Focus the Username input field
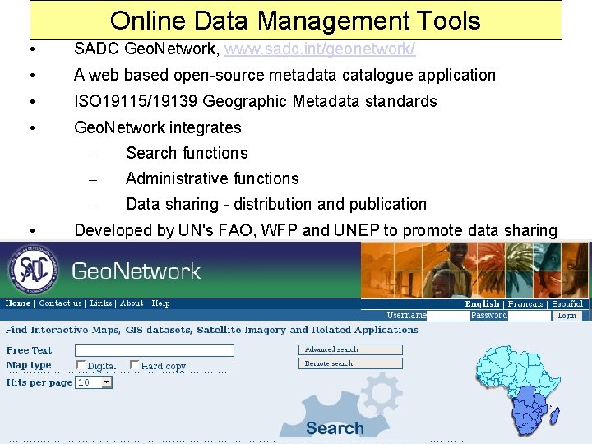 pos(448,316)
